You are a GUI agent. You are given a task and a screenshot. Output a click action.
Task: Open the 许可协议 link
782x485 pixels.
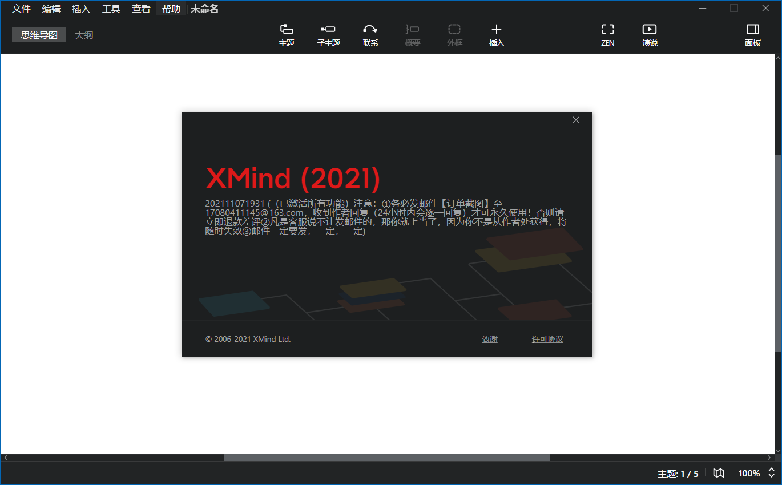(547, 339)
